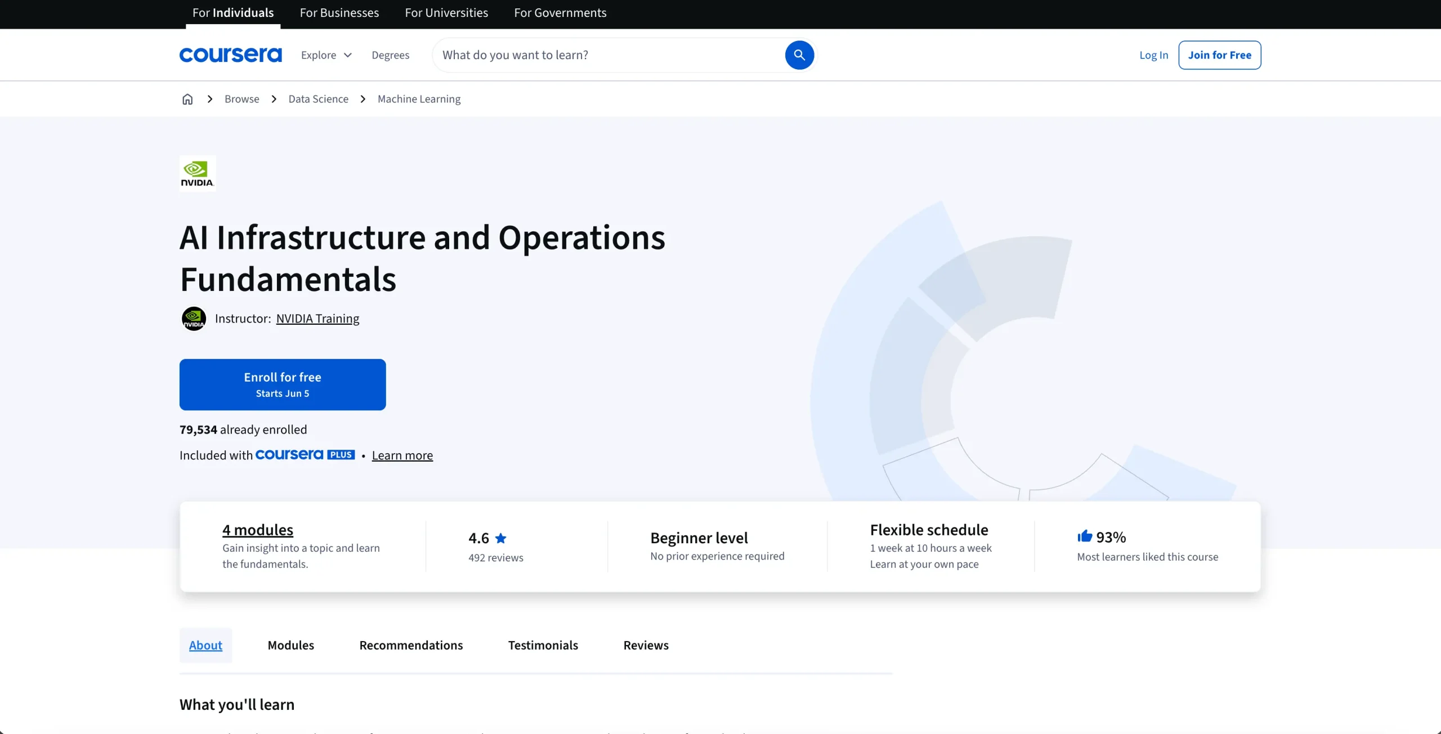Image resolution: width=1441 pixels, height=734 pixels.
Task: Select the About tab
Action: click(x=205, y=645)
